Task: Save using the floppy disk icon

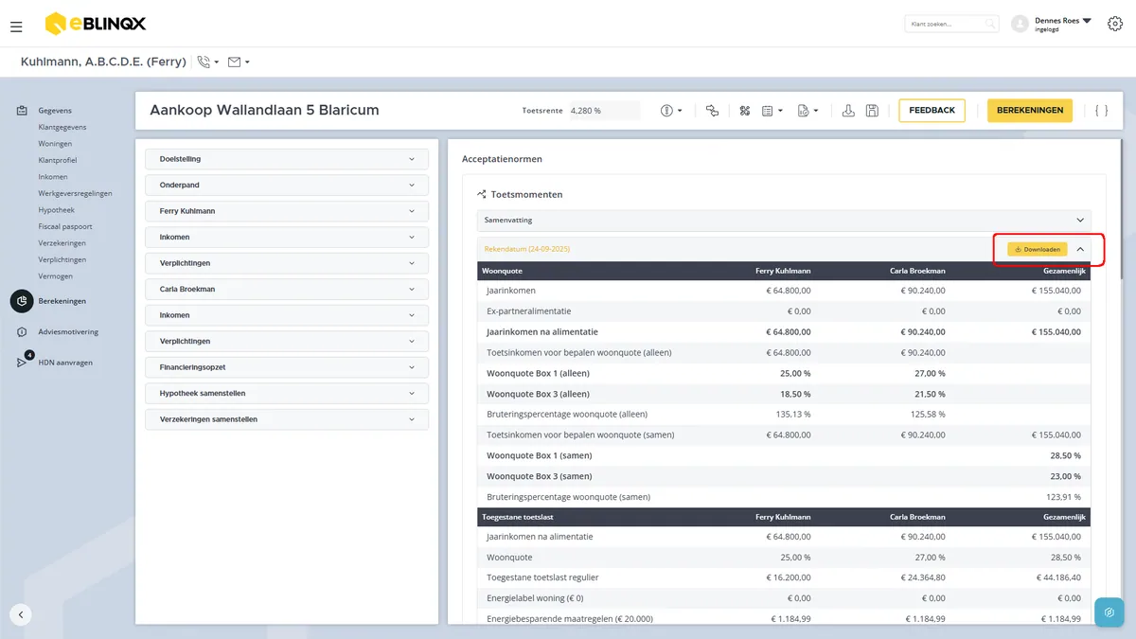Action: pyautogui.click(x=872, y=111)
